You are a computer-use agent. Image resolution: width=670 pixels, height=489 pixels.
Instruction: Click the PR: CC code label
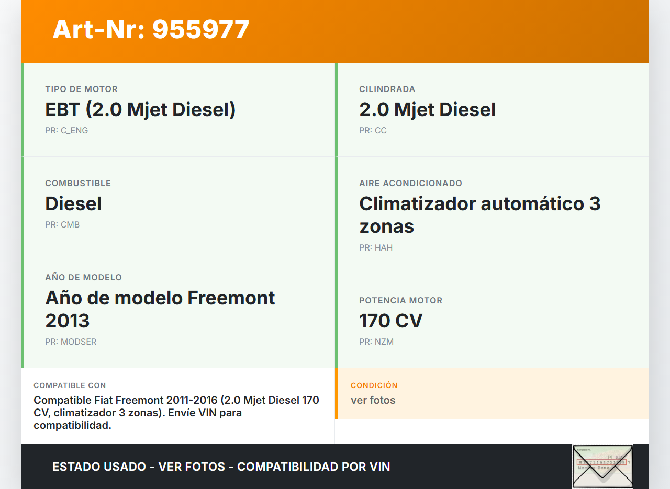(373, 131)
